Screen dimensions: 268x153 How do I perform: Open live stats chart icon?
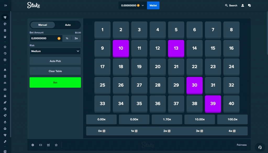[48, 145]
